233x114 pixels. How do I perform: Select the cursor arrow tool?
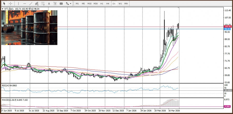tap(4, 4)
